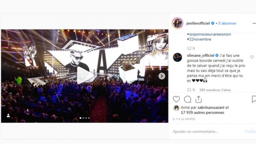The width and height of the screenshot is (256, 144).
Task: Like slimane_officiel's comment with the small heart
Action: (252, 57)
